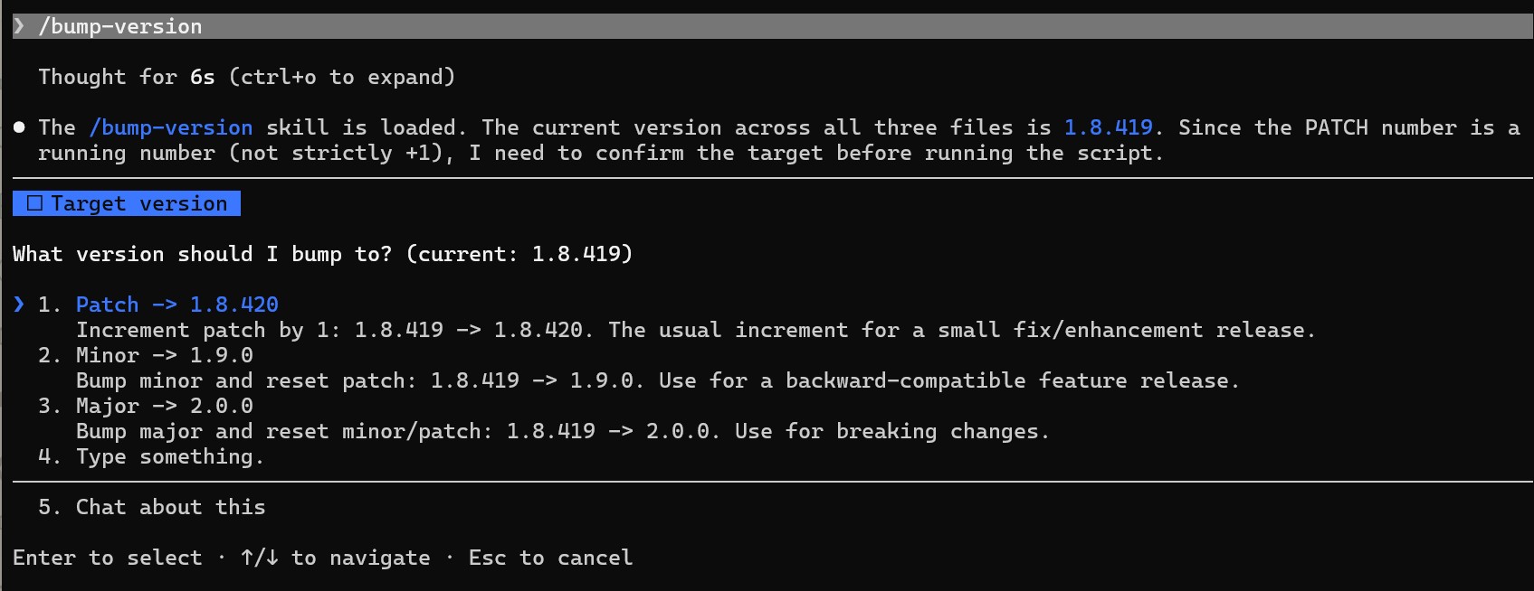1534x591 pixels.
Task: Click the selection arrow beside option 1
Action: click(x=19, y=305)
